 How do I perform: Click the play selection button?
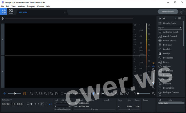[42, 104]
